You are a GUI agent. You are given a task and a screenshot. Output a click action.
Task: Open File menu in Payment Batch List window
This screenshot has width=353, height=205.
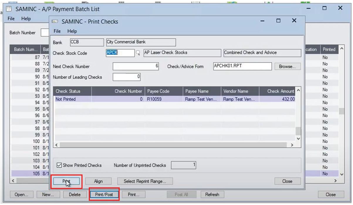click(x=11, y=19)
